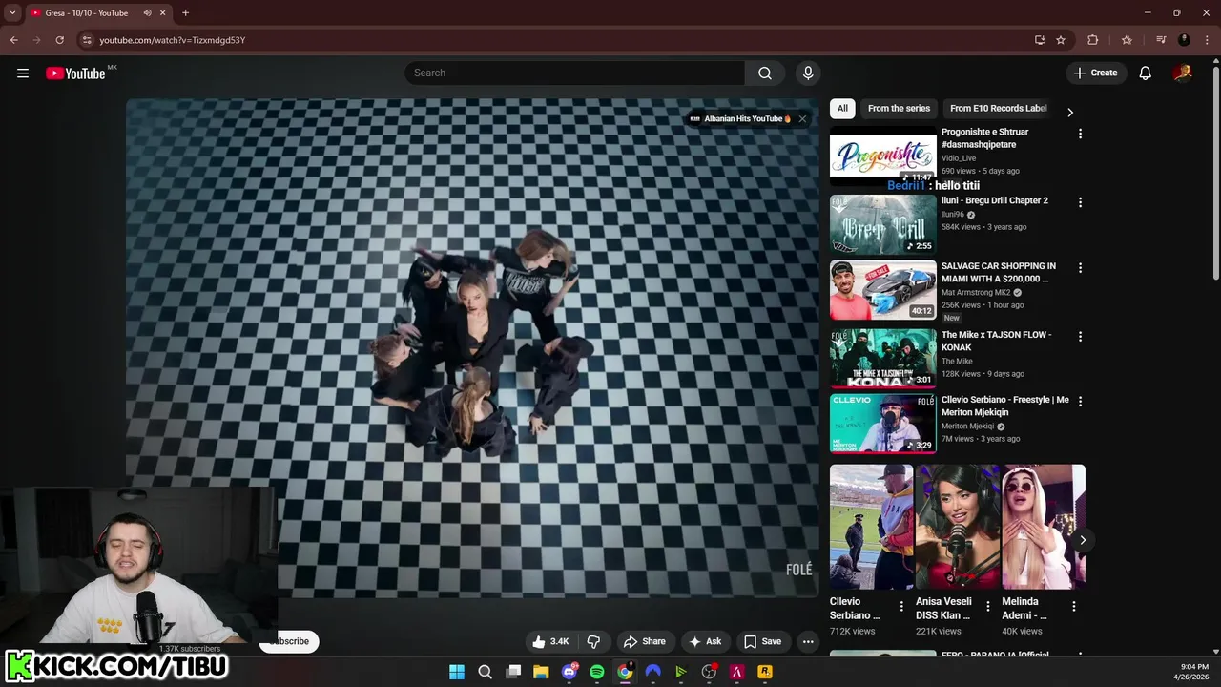1221x687 pixels.
Task: Install app icon in address bar
Action: [1040, 40]
